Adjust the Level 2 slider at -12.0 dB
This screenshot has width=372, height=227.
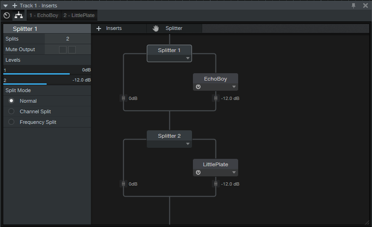pos(47,81)
